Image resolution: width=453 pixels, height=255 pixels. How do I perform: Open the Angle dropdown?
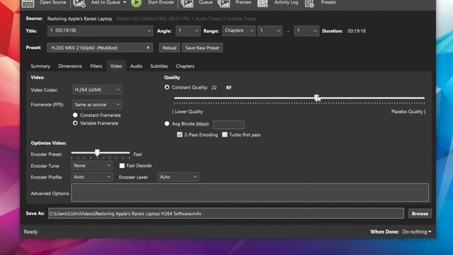click(x=188, y=30)
